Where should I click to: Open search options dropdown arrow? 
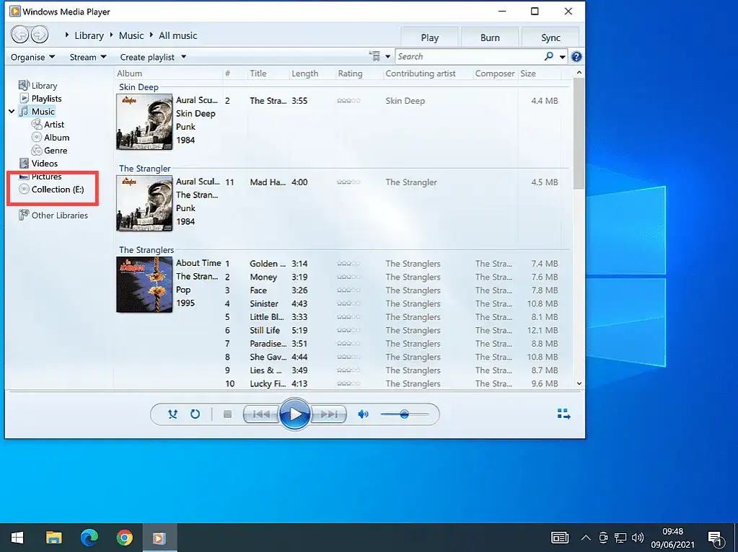[x=563, y=57]
